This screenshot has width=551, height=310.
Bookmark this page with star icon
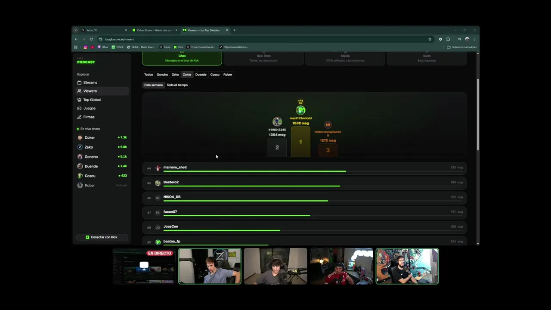coord(430,39)
